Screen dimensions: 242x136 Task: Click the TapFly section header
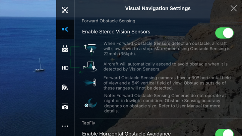pos(88,123)
